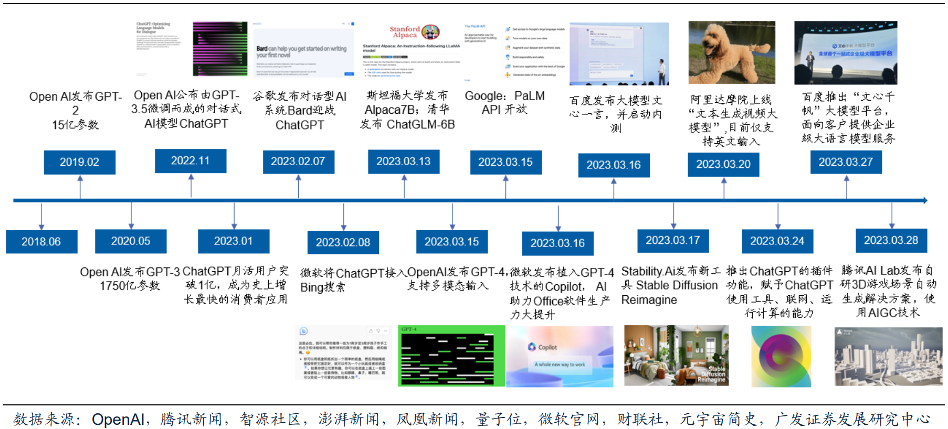Click the 'ChatGPT月活用户突' caption
The width and height of the screenshot is (948, 429).
(x=236, y=271)
